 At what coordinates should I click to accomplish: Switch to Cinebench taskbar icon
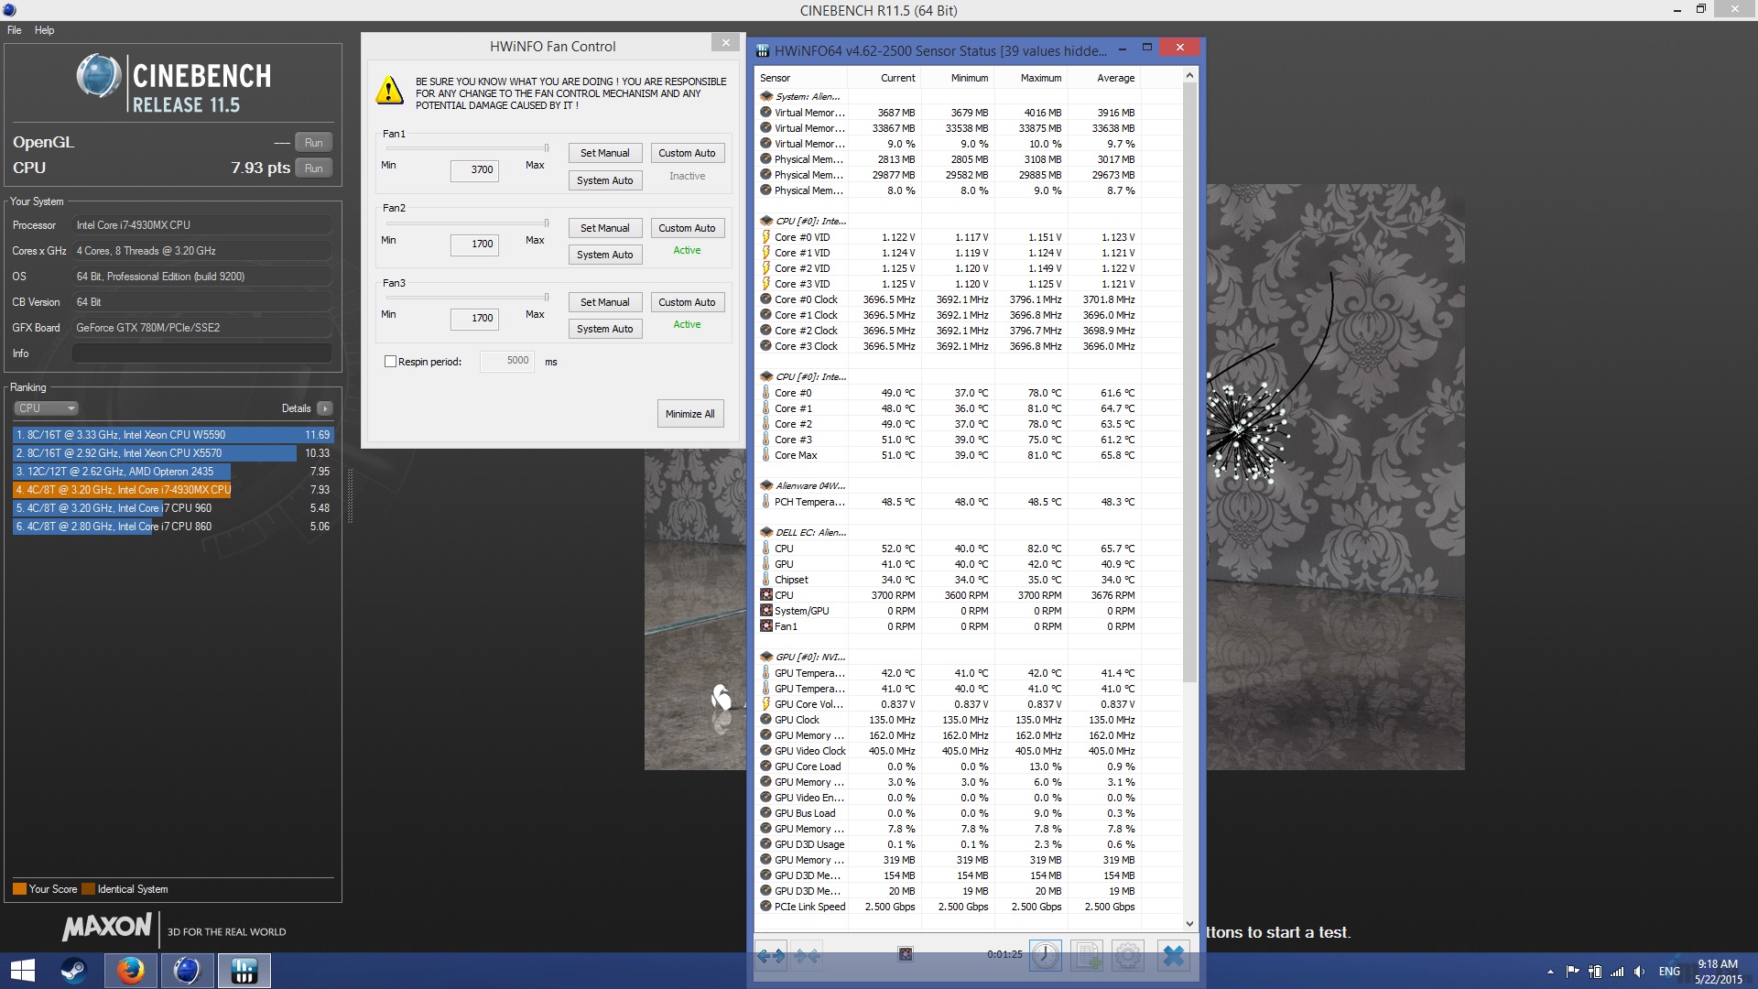(x=187, y=971)
